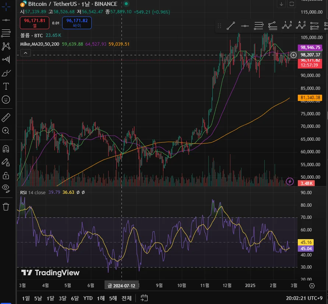
Task: Select Elliott wave 1-5 pattern tool
Action: (287, 26)
